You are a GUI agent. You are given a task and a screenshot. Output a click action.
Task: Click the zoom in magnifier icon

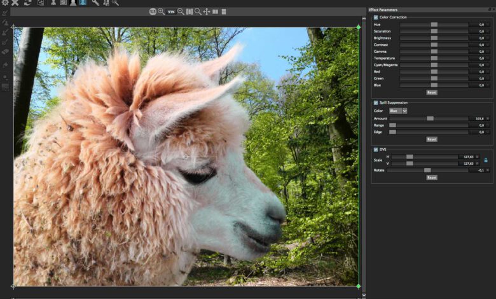[161, 11]
